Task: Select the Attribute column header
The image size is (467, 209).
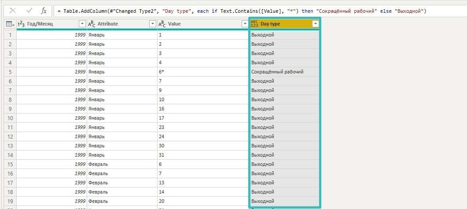Action: [x=122, y=24]
